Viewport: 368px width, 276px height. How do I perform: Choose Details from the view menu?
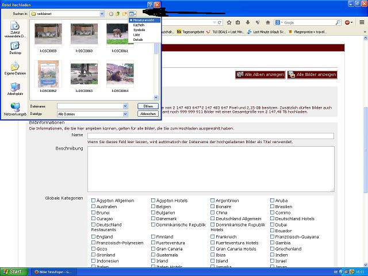pos(138,40)
